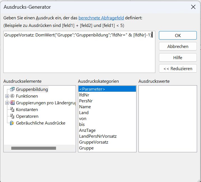Image resolution: width=201 pixels, height=182 pixels.
Task: Select GruppeVorsatz in the category list
Action: click(x=107, y=142)
